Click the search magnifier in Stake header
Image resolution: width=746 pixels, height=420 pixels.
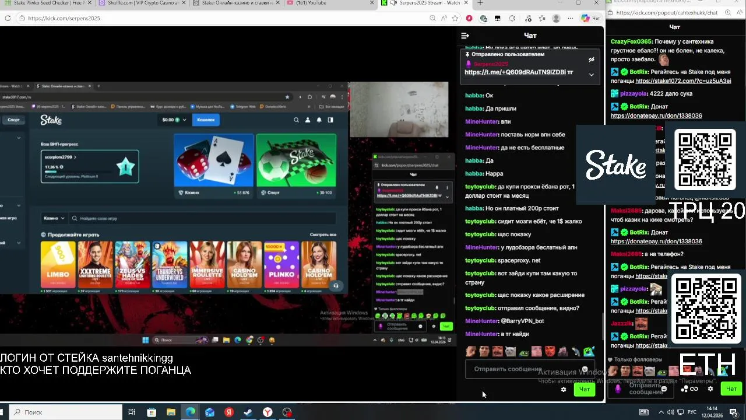coord(296,120)
